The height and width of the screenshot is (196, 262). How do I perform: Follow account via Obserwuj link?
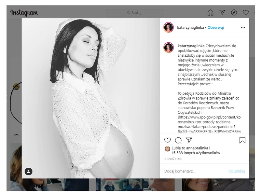click(x=215, y=28)
